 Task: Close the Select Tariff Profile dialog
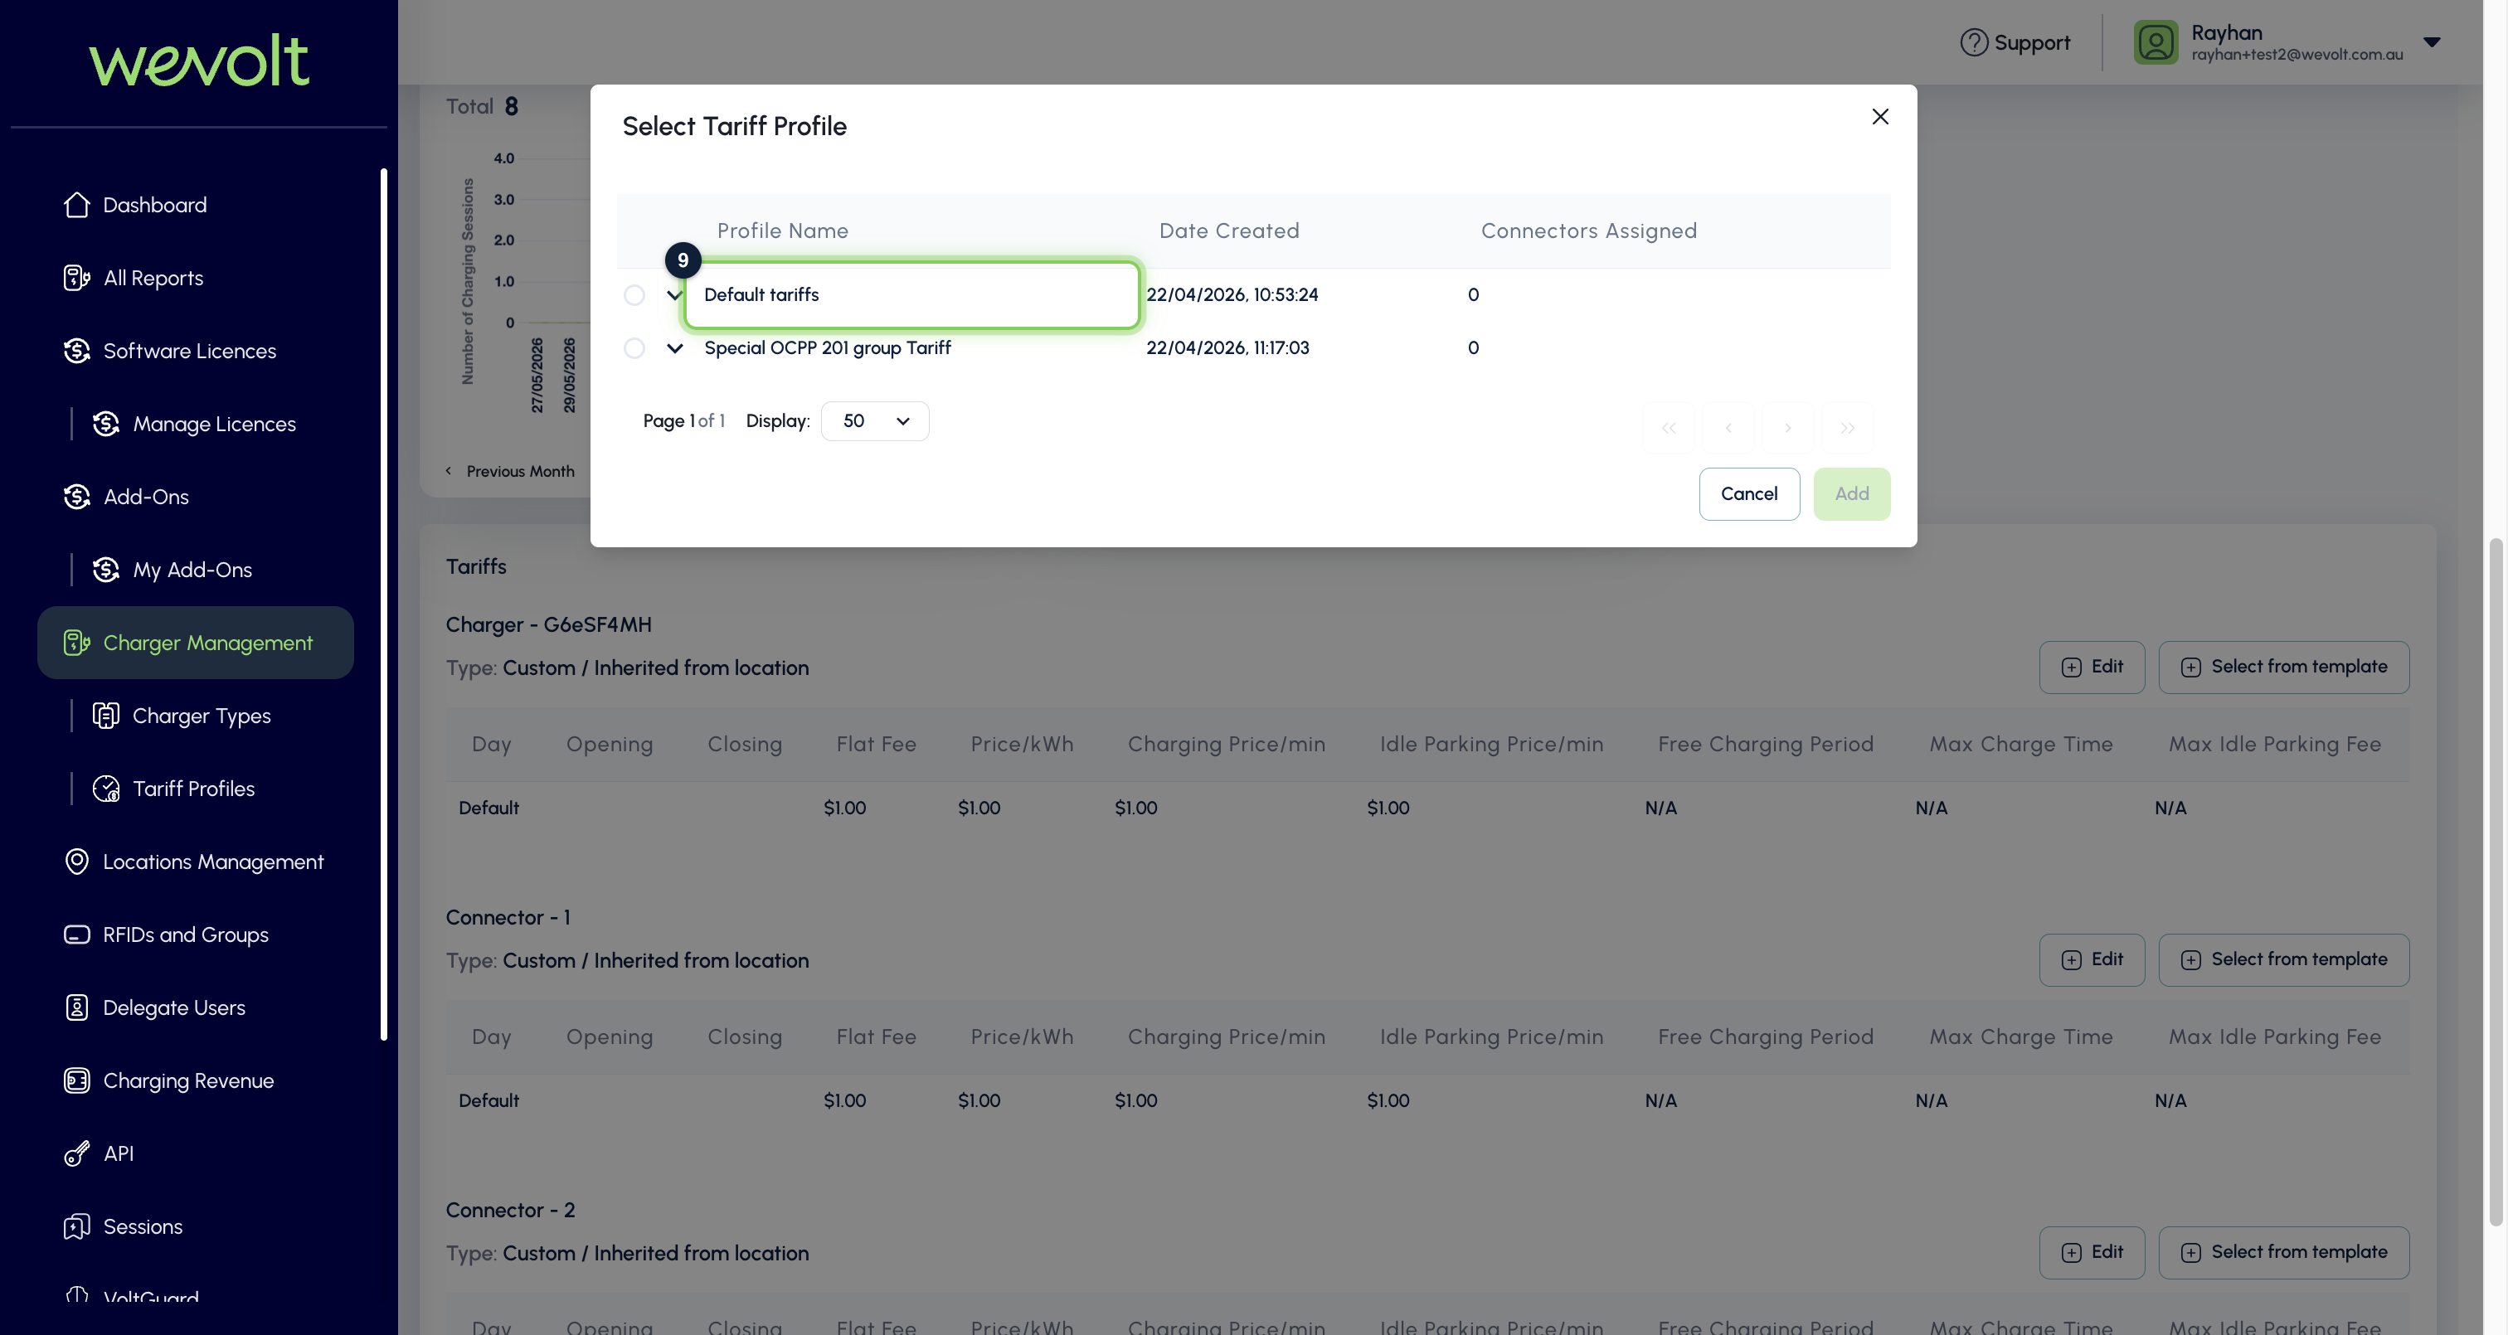point(1880,117)
